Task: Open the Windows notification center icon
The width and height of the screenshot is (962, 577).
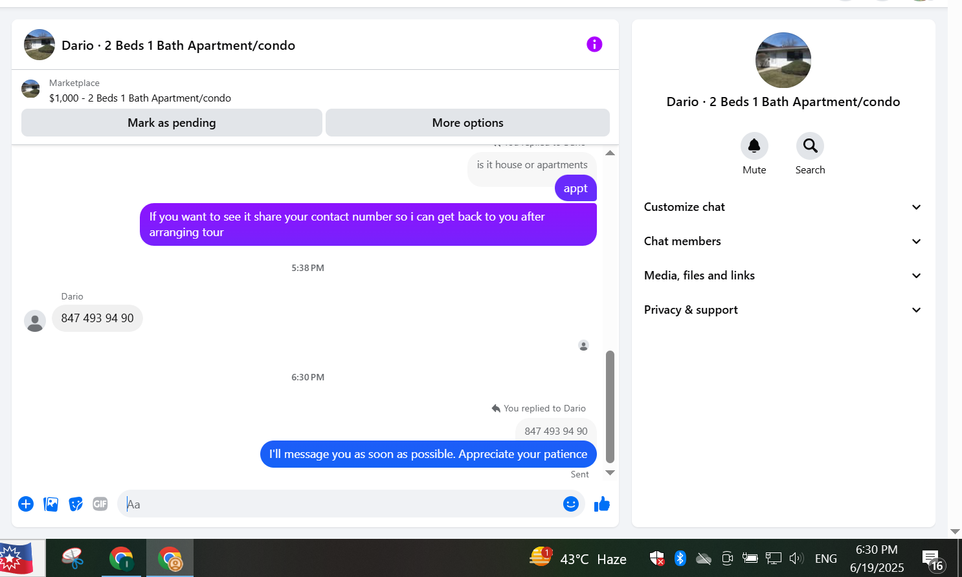Action: coord(933,561)
